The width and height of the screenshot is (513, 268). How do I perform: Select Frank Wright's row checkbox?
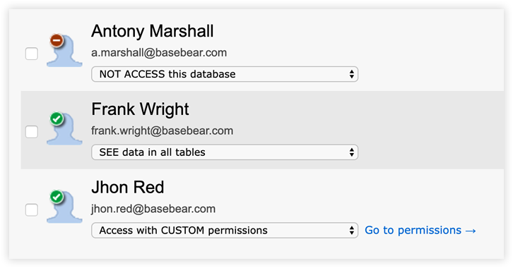(31, 132)
